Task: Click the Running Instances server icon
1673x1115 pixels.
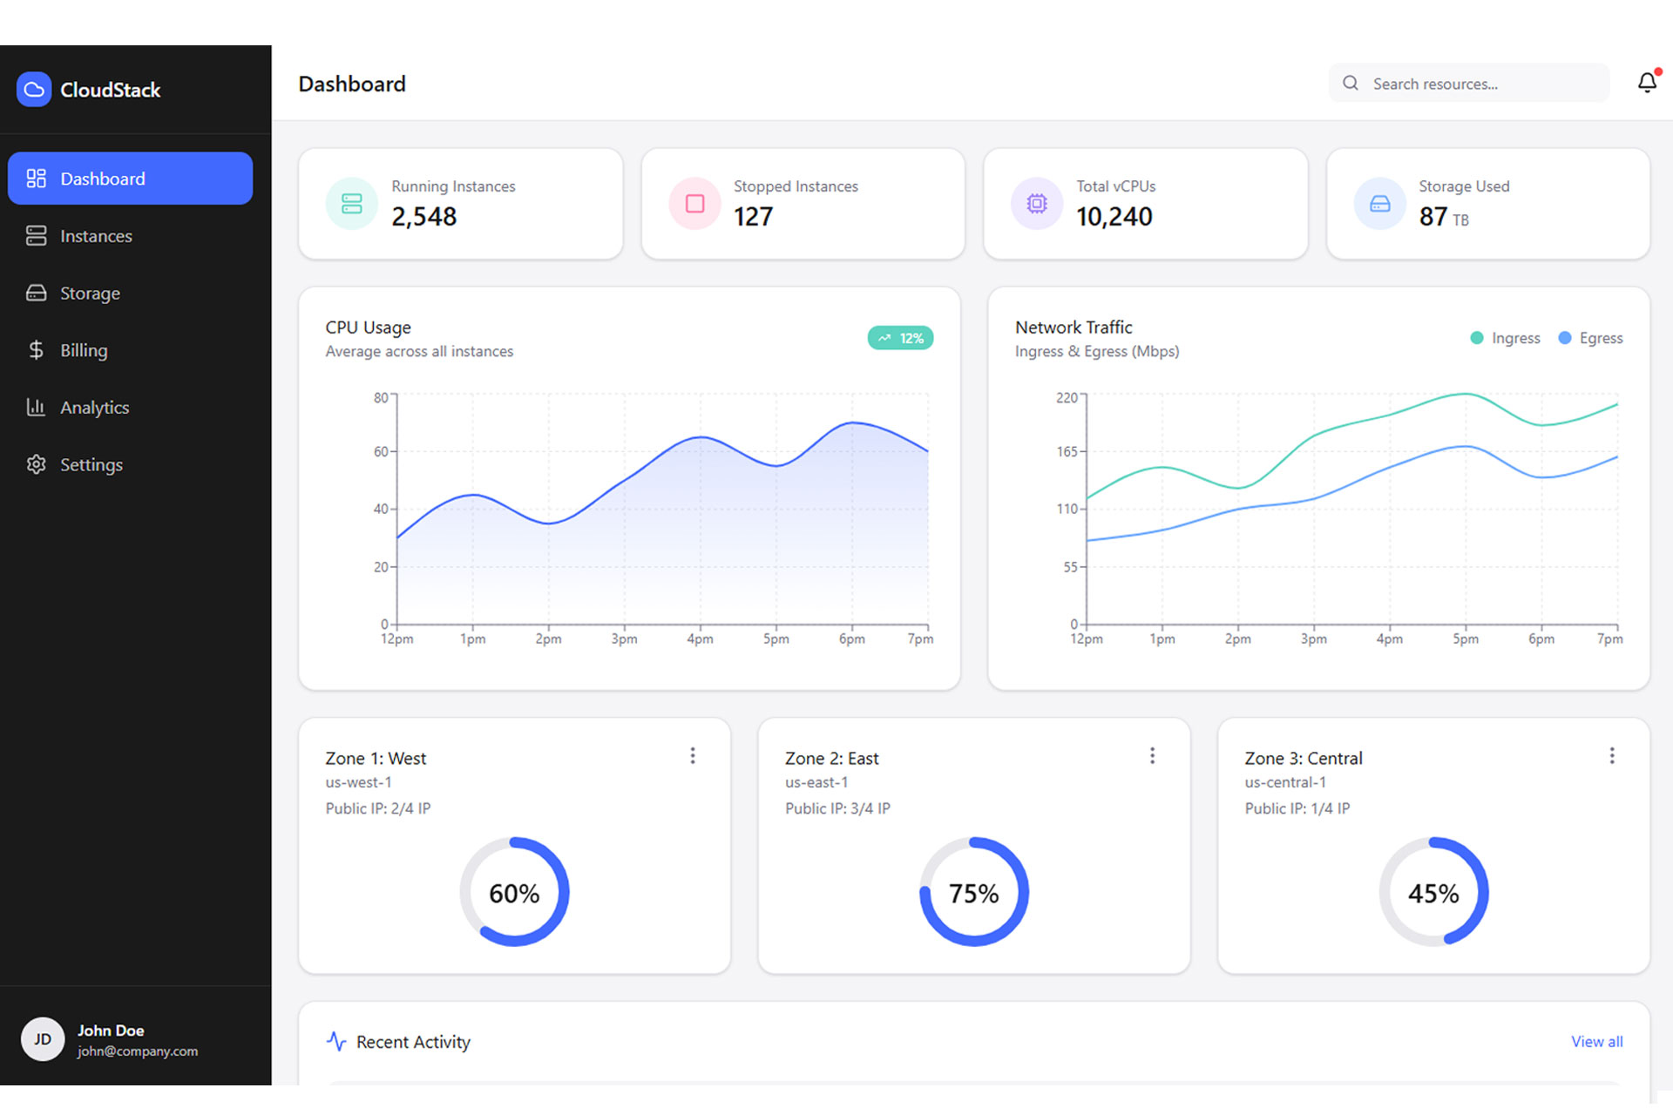Action: (351, 204)
